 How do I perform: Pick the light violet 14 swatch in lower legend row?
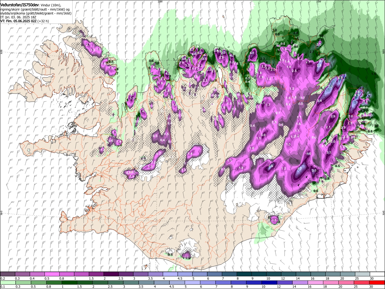[x=300, y=283]
